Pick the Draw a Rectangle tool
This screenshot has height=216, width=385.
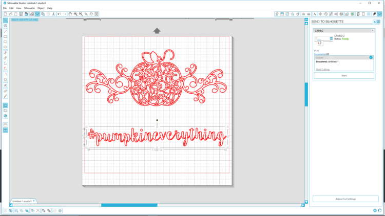(6, 37)
